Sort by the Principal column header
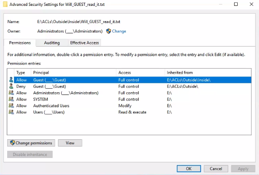The image size is (259, 175). (74, 72)
